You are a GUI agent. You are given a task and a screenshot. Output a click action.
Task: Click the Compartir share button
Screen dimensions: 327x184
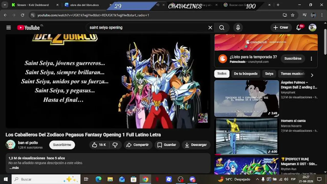138,145
